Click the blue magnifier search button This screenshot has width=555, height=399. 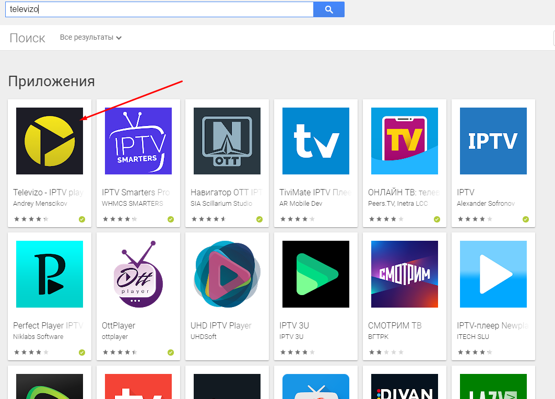pos(329,9)
